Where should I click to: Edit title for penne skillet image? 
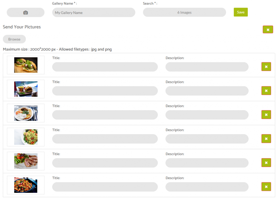coord(105,187)
